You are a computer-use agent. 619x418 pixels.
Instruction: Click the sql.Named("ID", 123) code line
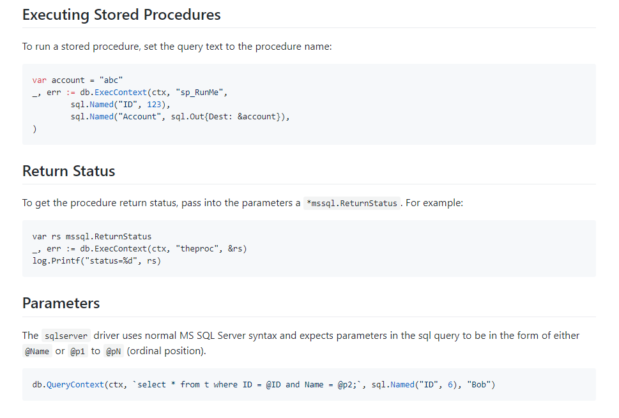[120, 105]
